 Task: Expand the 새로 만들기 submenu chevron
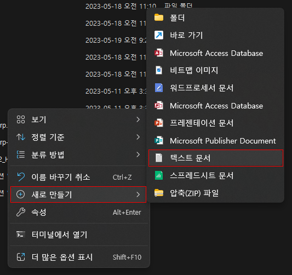[x=138, y=194]
